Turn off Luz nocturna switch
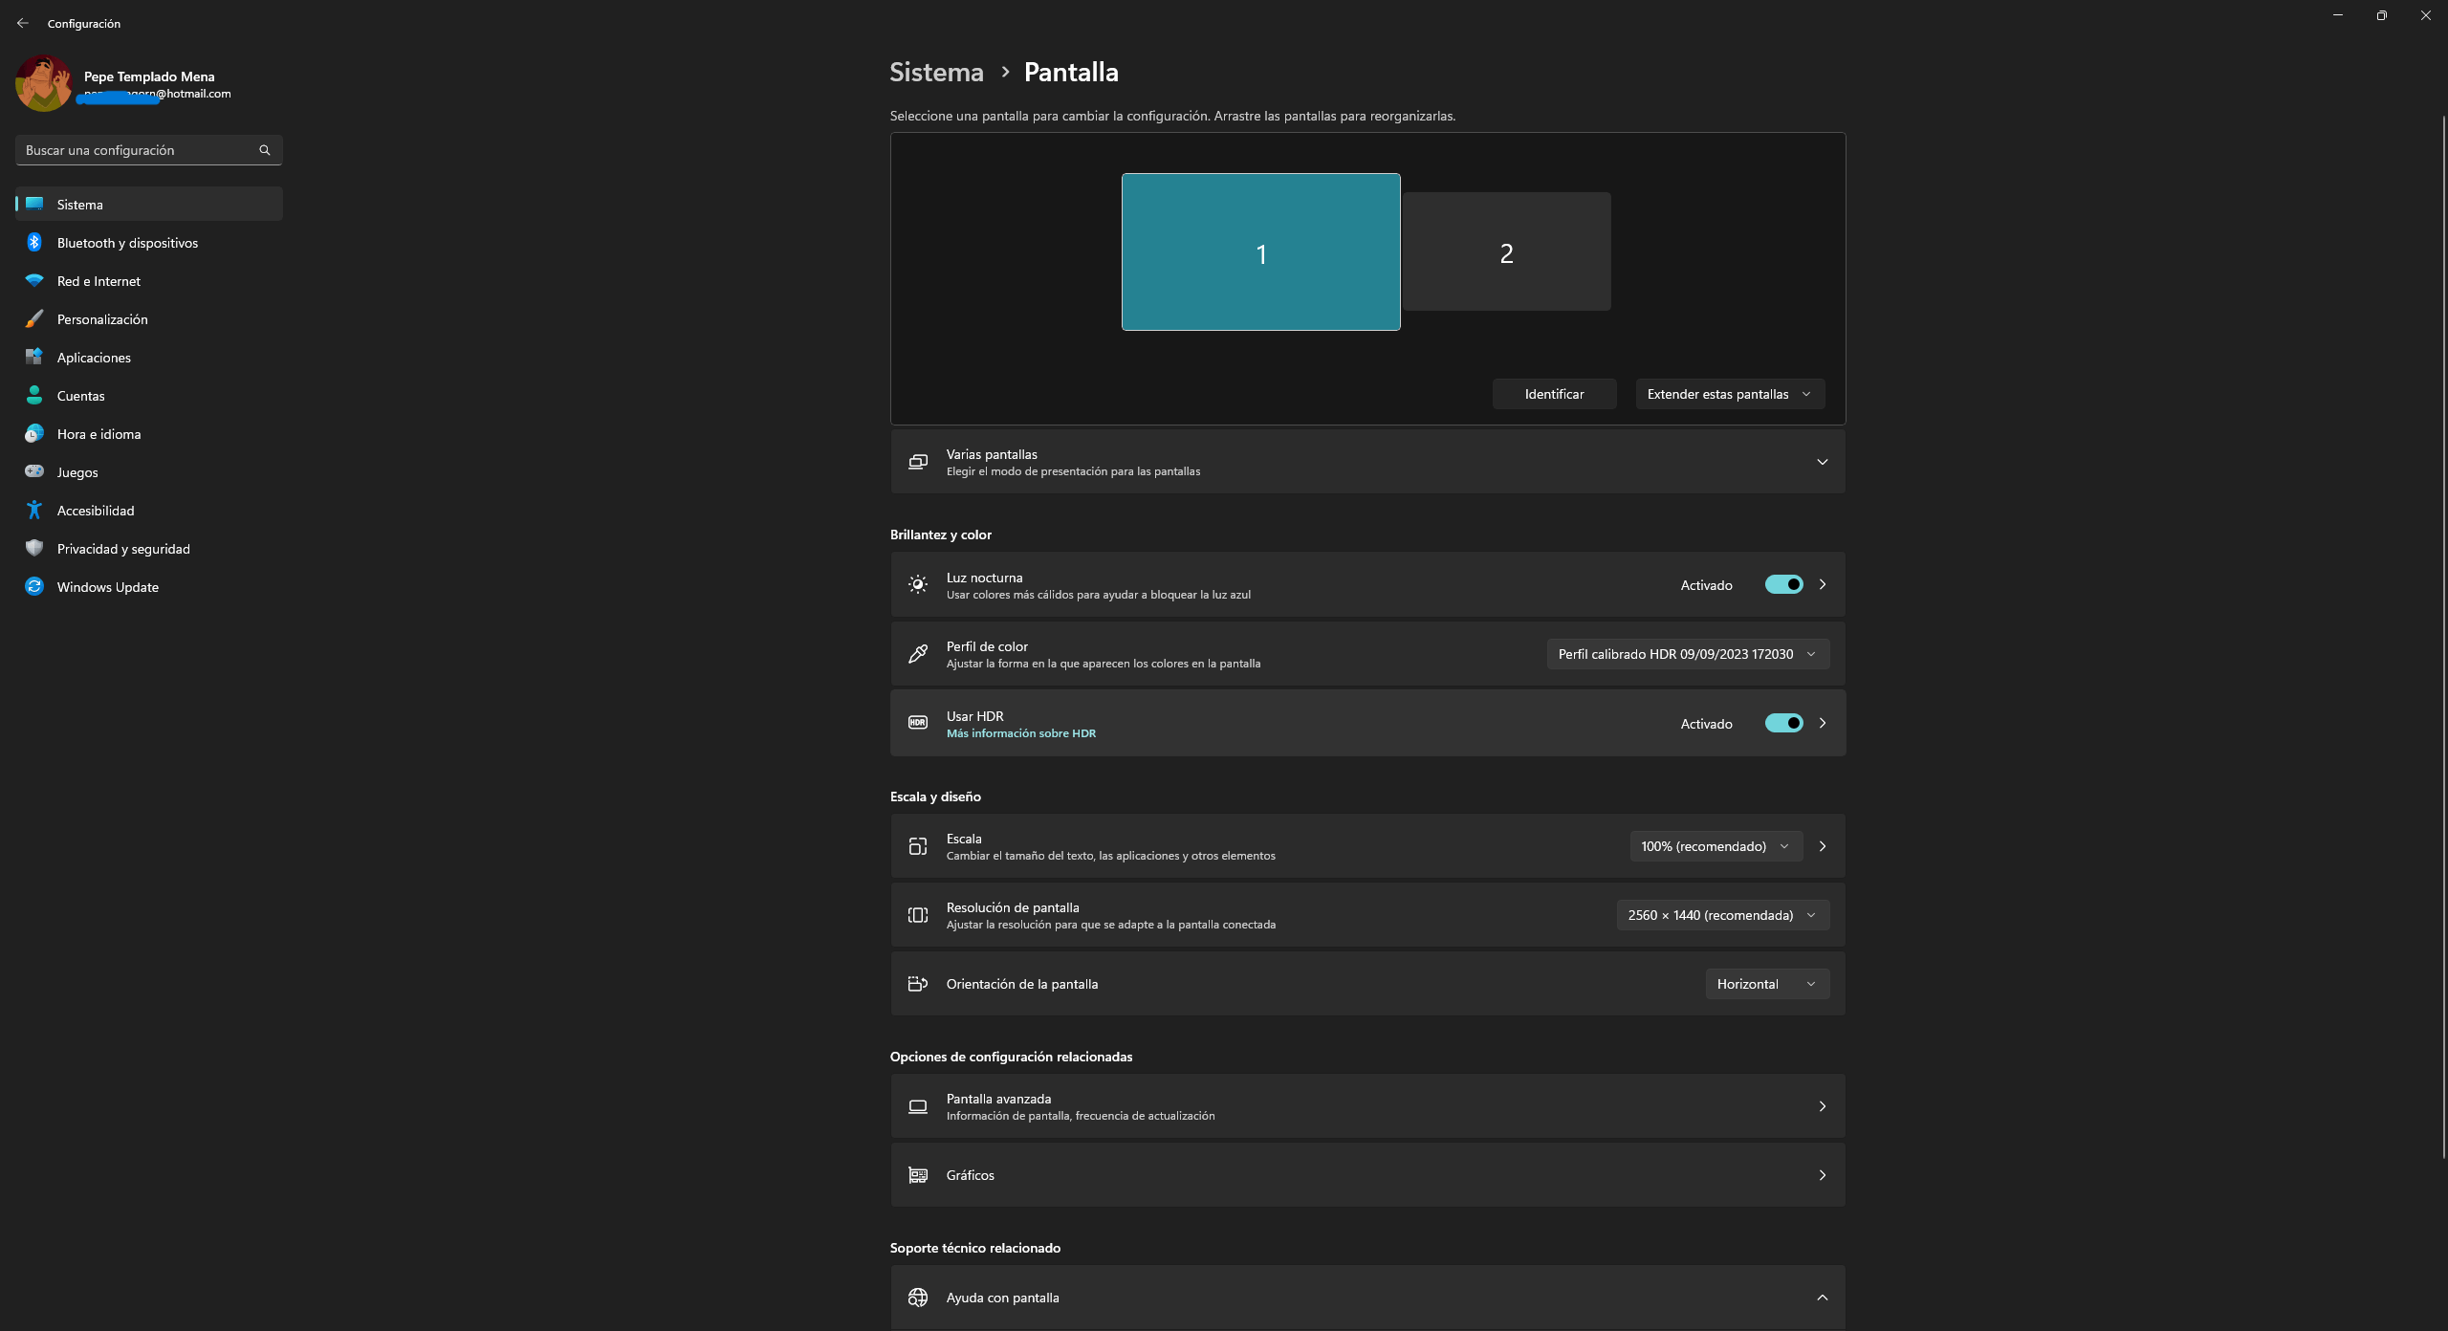The width and height of the screenshot is (2448, 1331). click(1783, 585)
